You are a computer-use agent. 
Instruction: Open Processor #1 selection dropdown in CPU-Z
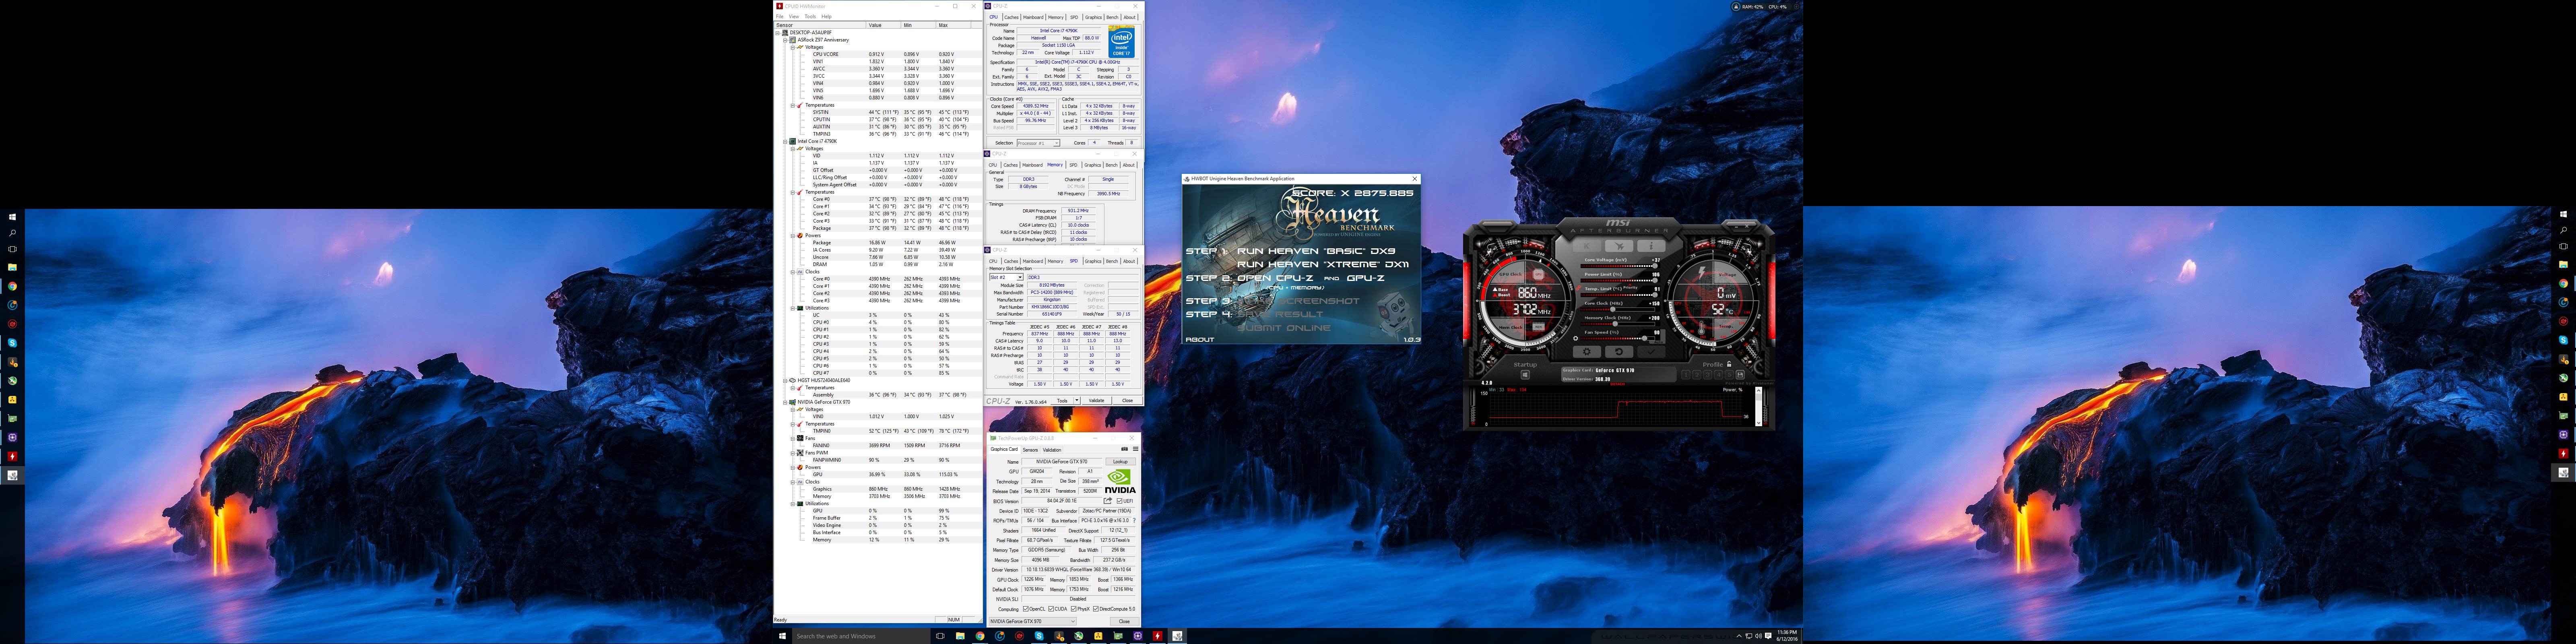click(1038, 143)
